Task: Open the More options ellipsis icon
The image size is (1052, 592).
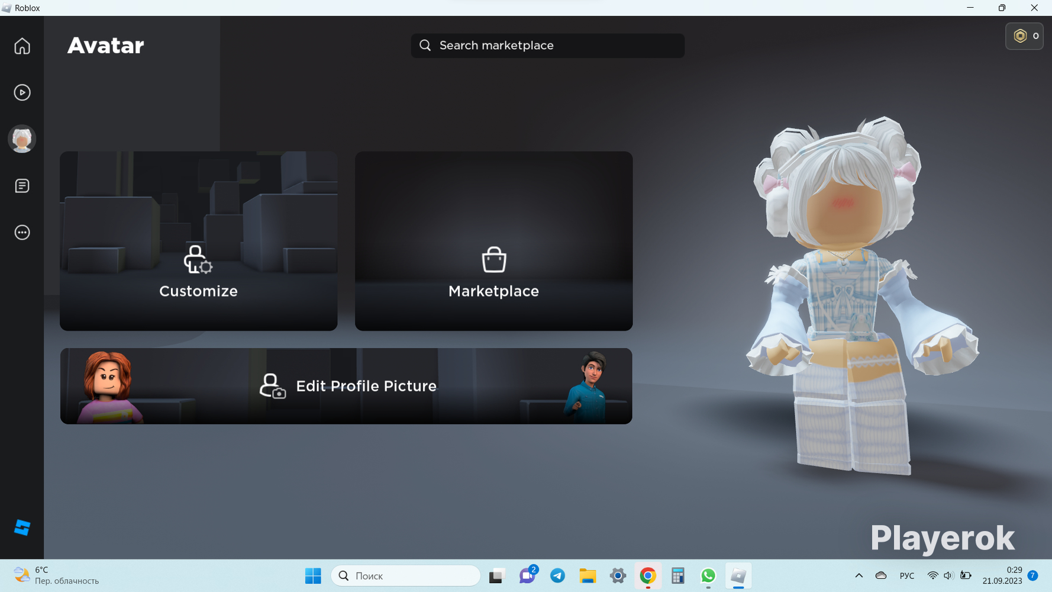Action: (22, 233)
